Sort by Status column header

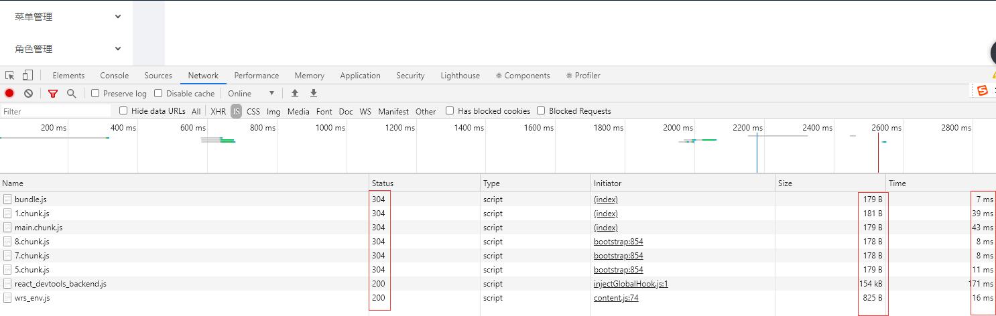coord(425,183)
